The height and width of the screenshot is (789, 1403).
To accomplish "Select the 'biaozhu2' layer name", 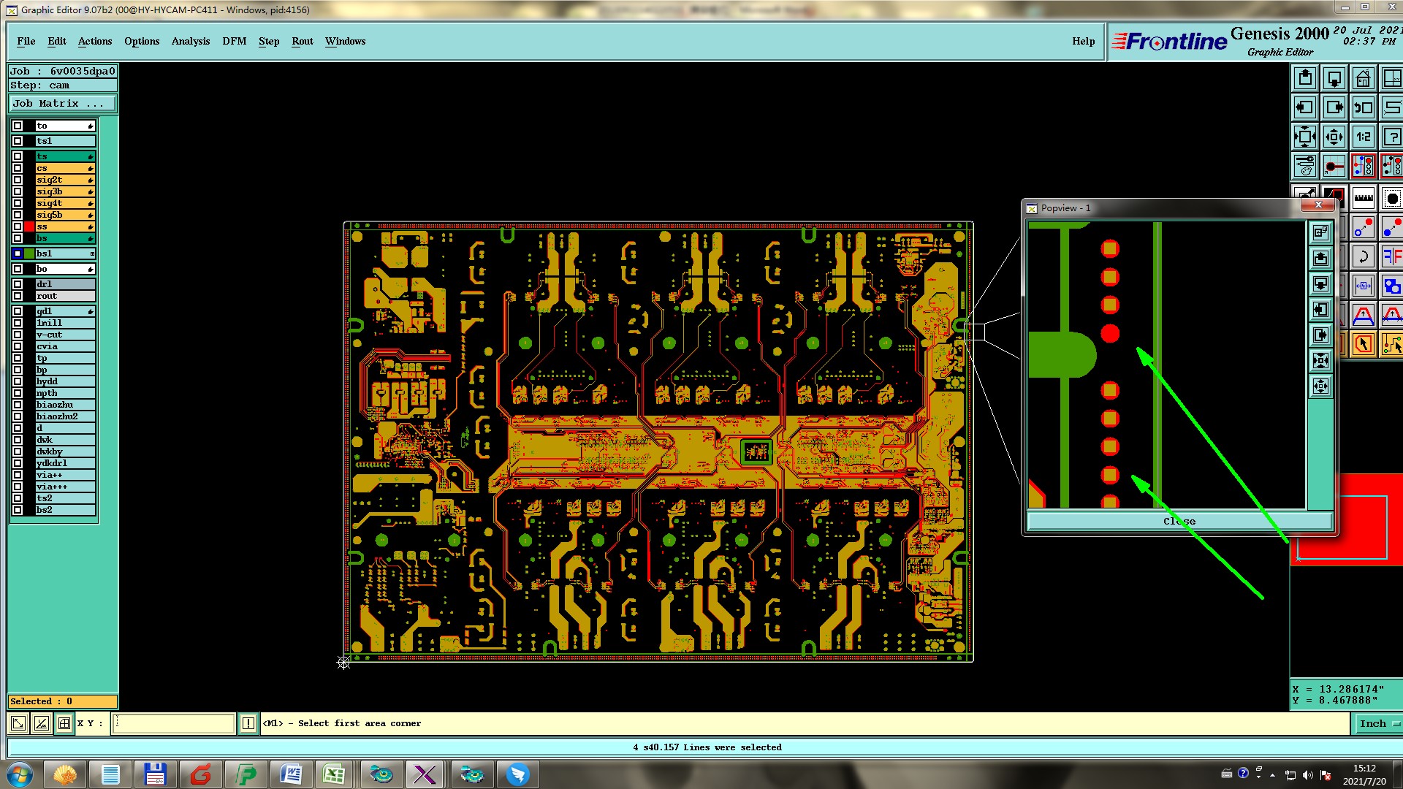I will pyautogui.click(x=65, y=416).
